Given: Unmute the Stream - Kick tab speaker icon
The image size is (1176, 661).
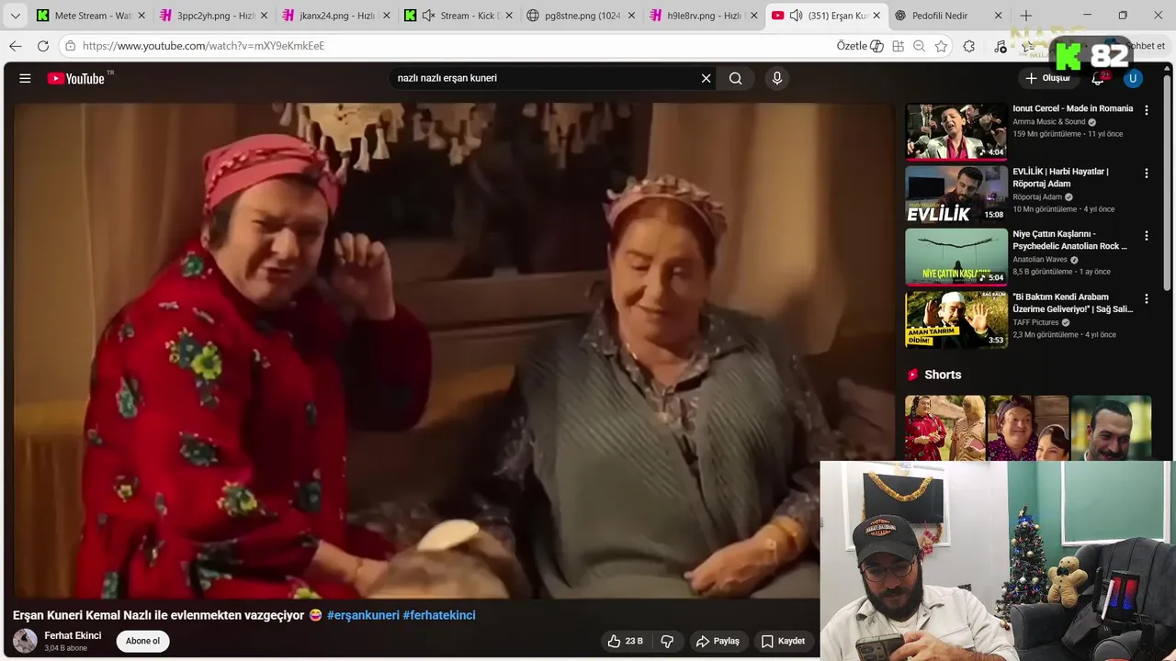Looking at the screenshot, I should click(428, 16).
